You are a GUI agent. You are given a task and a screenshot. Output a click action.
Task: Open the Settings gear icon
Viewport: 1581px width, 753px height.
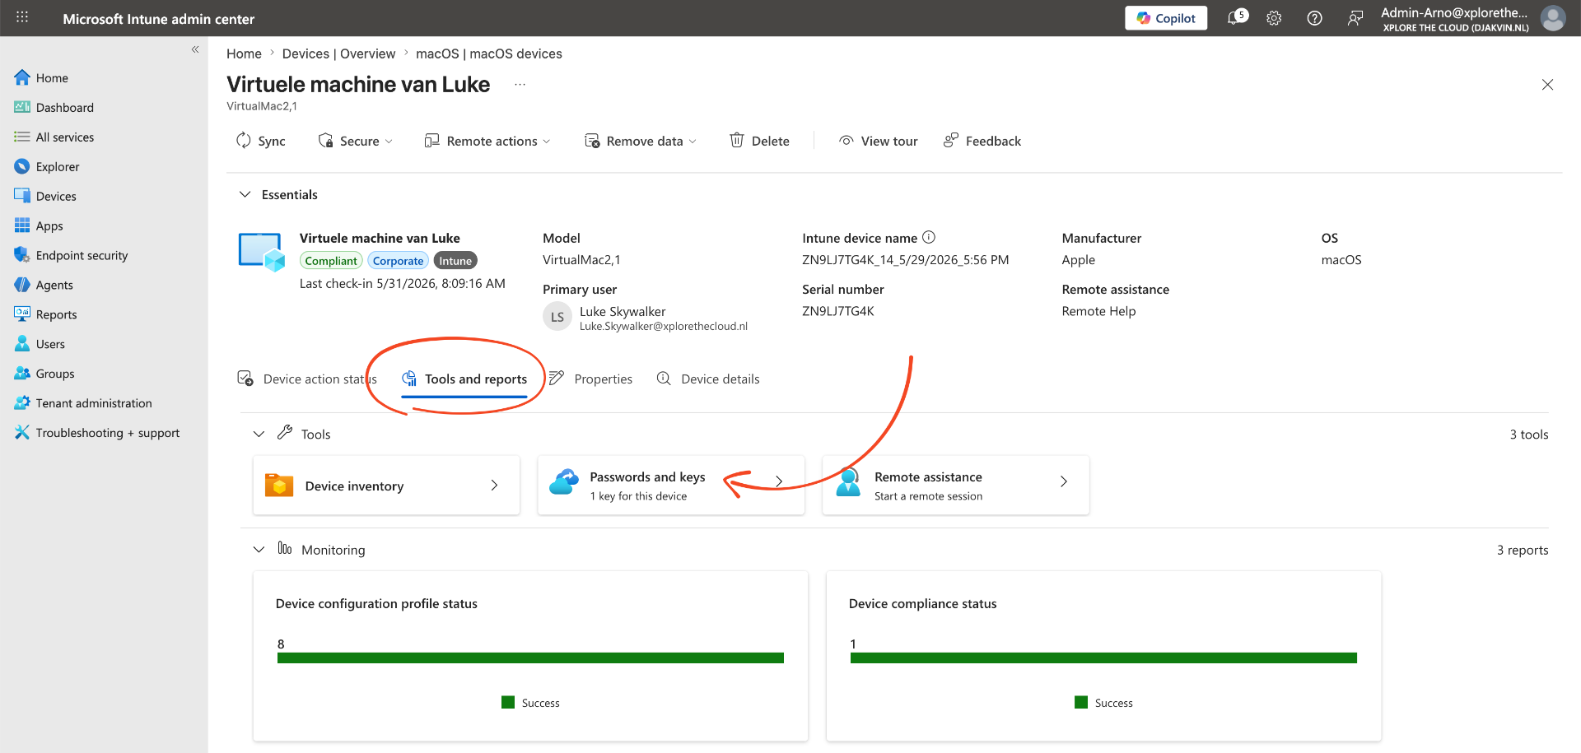pyautogui.click(x=1274, y=18)
